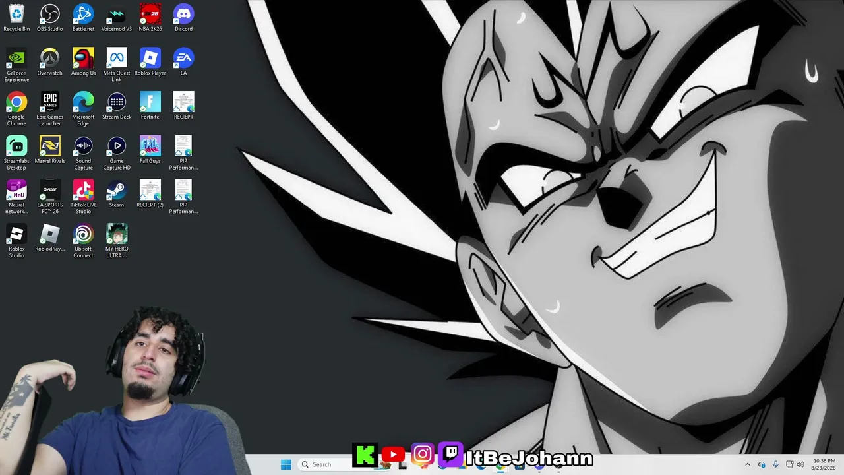Select the RobloxPlay... desktop icon
844x475 pixels.
click(x=50, y=237)
